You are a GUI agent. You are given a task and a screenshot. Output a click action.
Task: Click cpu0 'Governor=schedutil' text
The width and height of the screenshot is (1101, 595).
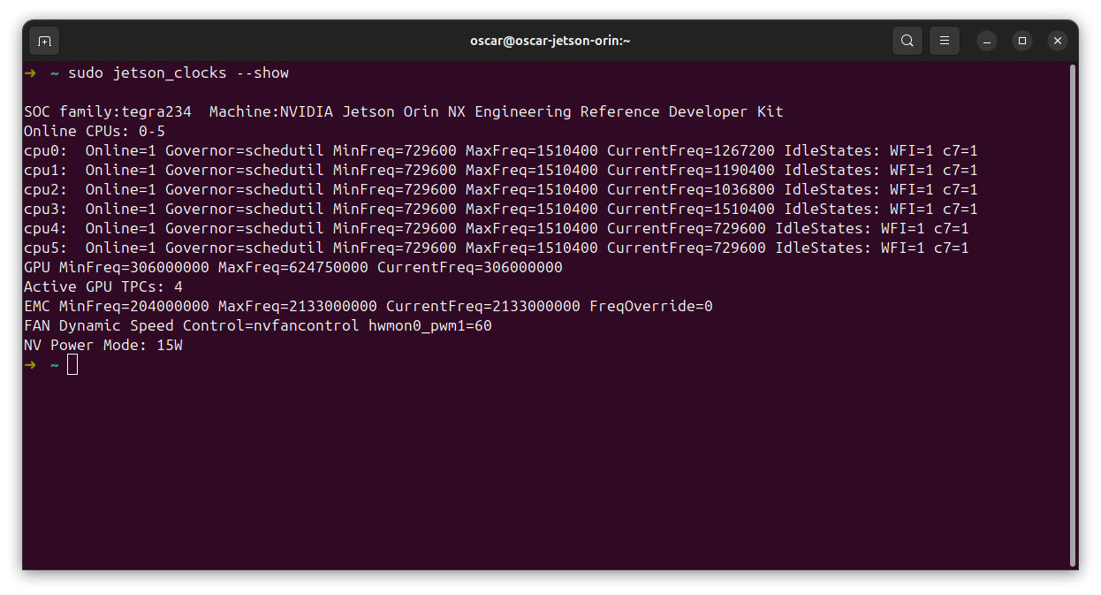tap(245, 150)
